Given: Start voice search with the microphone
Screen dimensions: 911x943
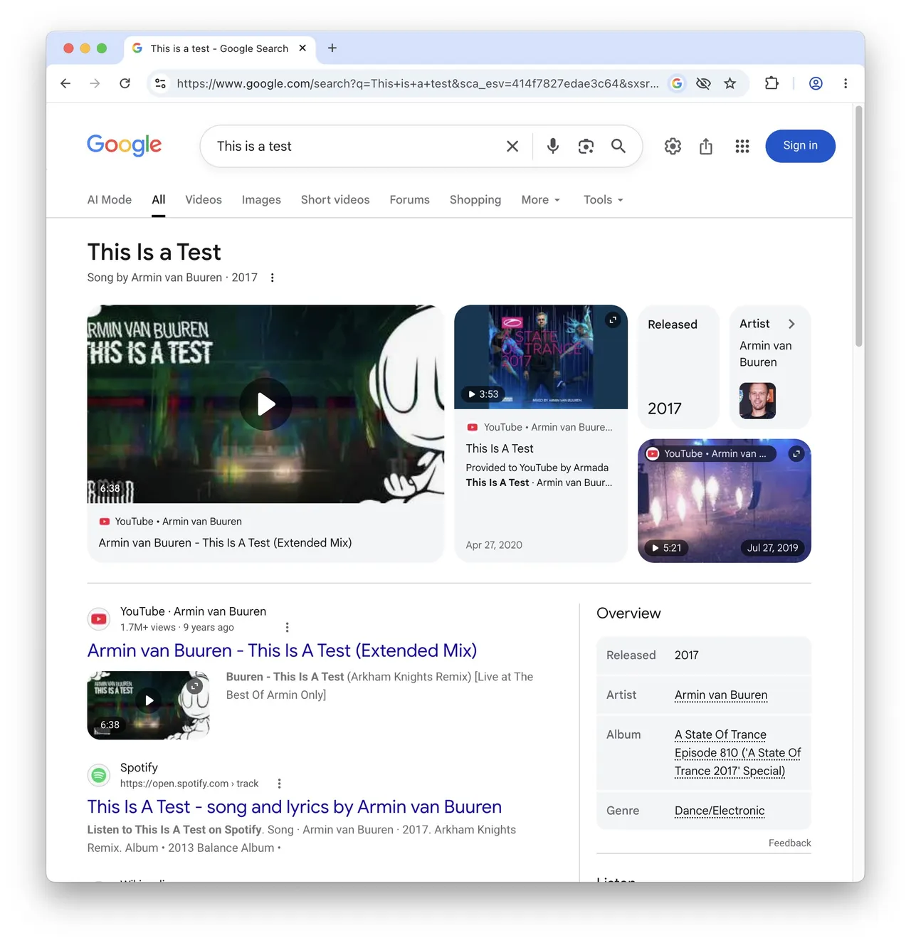Looking at the screenshot, I should coord(552,146).
